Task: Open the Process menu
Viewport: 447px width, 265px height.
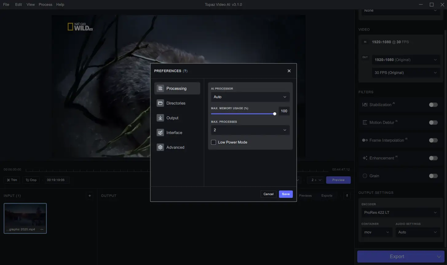Action: point(45,5)
